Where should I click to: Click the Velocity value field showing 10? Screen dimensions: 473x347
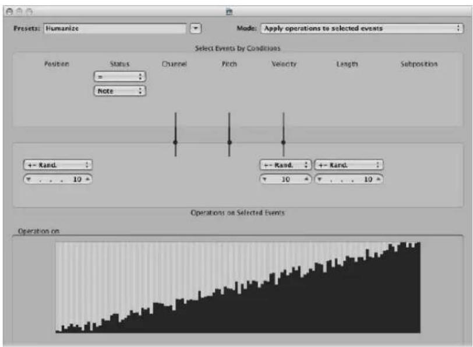[285, 180]
